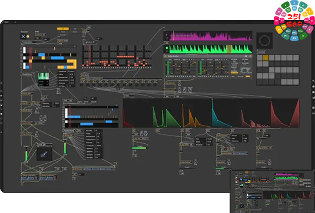Open the search icon in right sidebar
315x213 pixels.
313,81
